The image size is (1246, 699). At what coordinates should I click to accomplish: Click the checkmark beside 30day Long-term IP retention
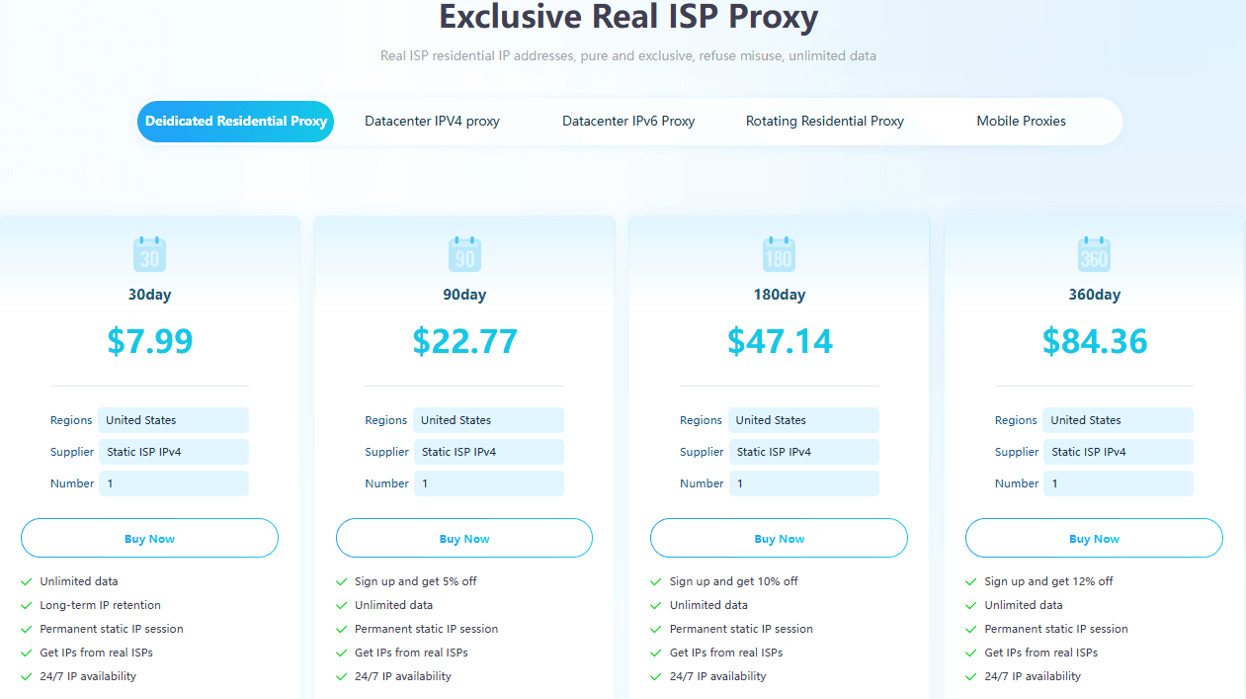point(26,605)
